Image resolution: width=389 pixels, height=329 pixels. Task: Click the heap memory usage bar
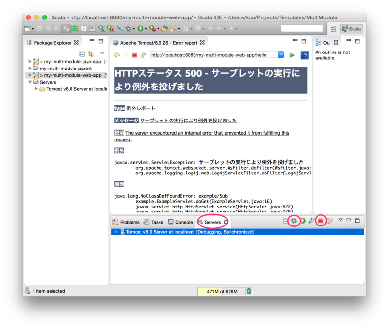[x=220, y=291]
